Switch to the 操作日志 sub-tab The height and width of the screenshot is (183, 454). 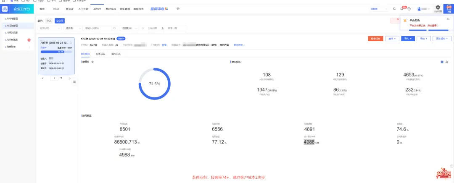point(116,54)
